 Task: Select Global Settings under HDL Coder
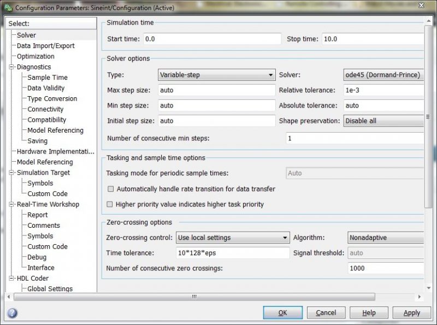[x=50, y=288]
